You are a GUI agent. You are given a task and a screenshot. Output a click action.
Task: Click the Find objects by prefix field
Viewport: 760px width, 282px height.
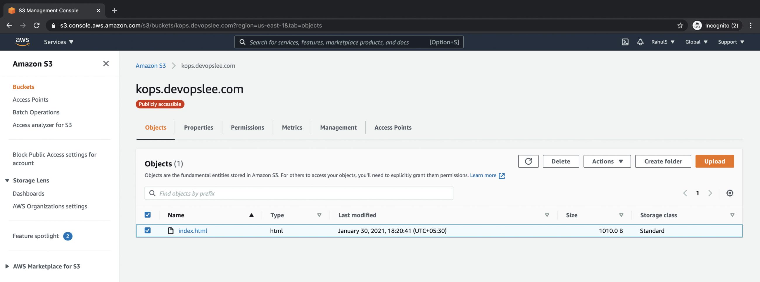tap(298, 193)
